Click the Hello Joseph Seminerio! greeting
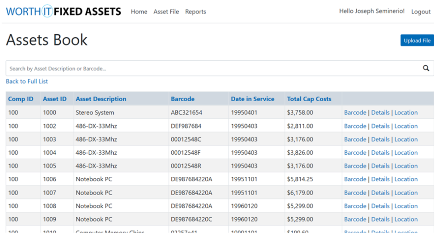Image resolution: width=442 pixels, height=243 pixels. pyautogui.click(x=372, y=11)
